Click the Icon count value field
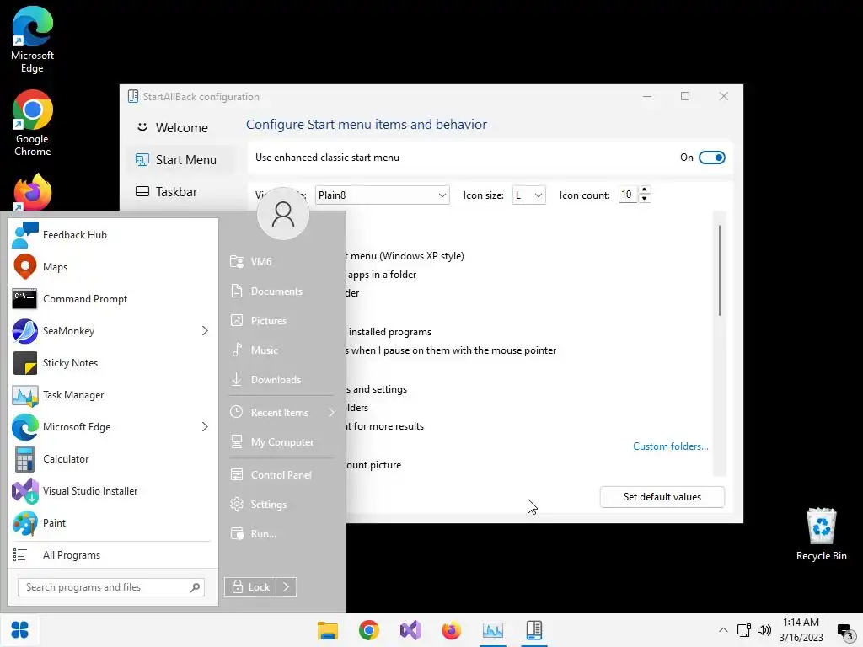The width and height of the screenshot is (863, 647). (627, 195)
